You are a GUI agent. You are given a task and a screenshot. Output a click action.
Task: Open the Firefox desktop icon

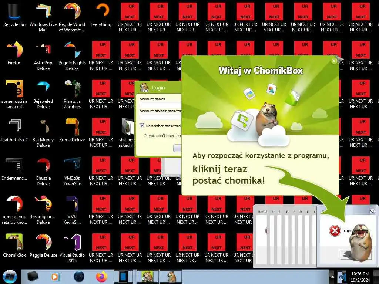tap(14, 53)
